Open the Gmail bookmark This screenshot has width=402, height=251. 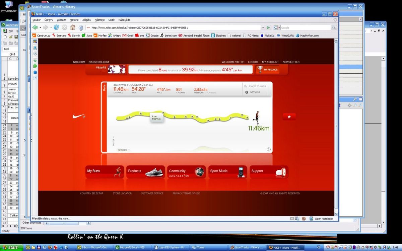(x=128, y=35)
